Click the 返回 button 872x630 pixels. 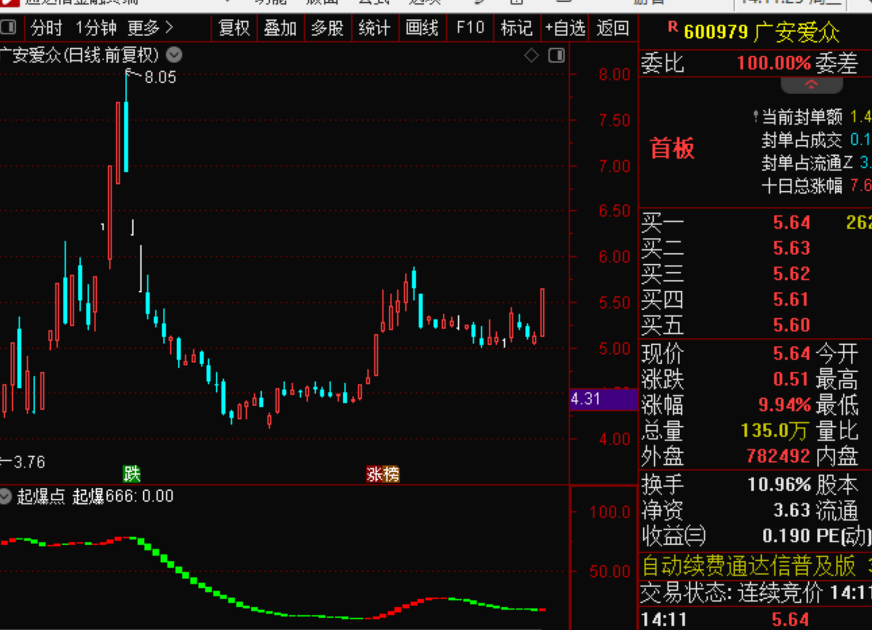pos(612,27)
